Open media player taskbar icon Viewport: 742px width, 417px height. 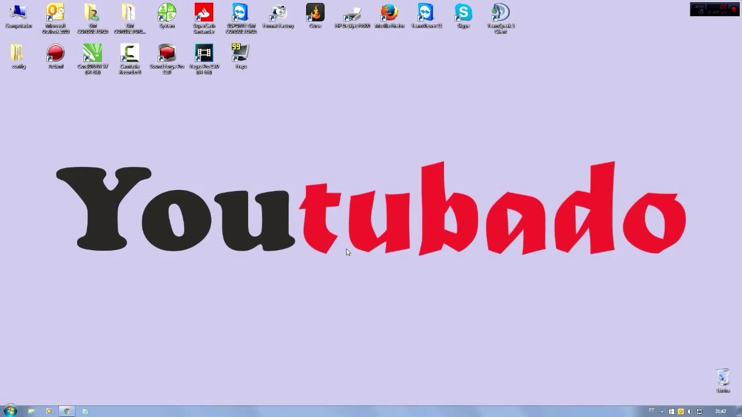(49, 411)
